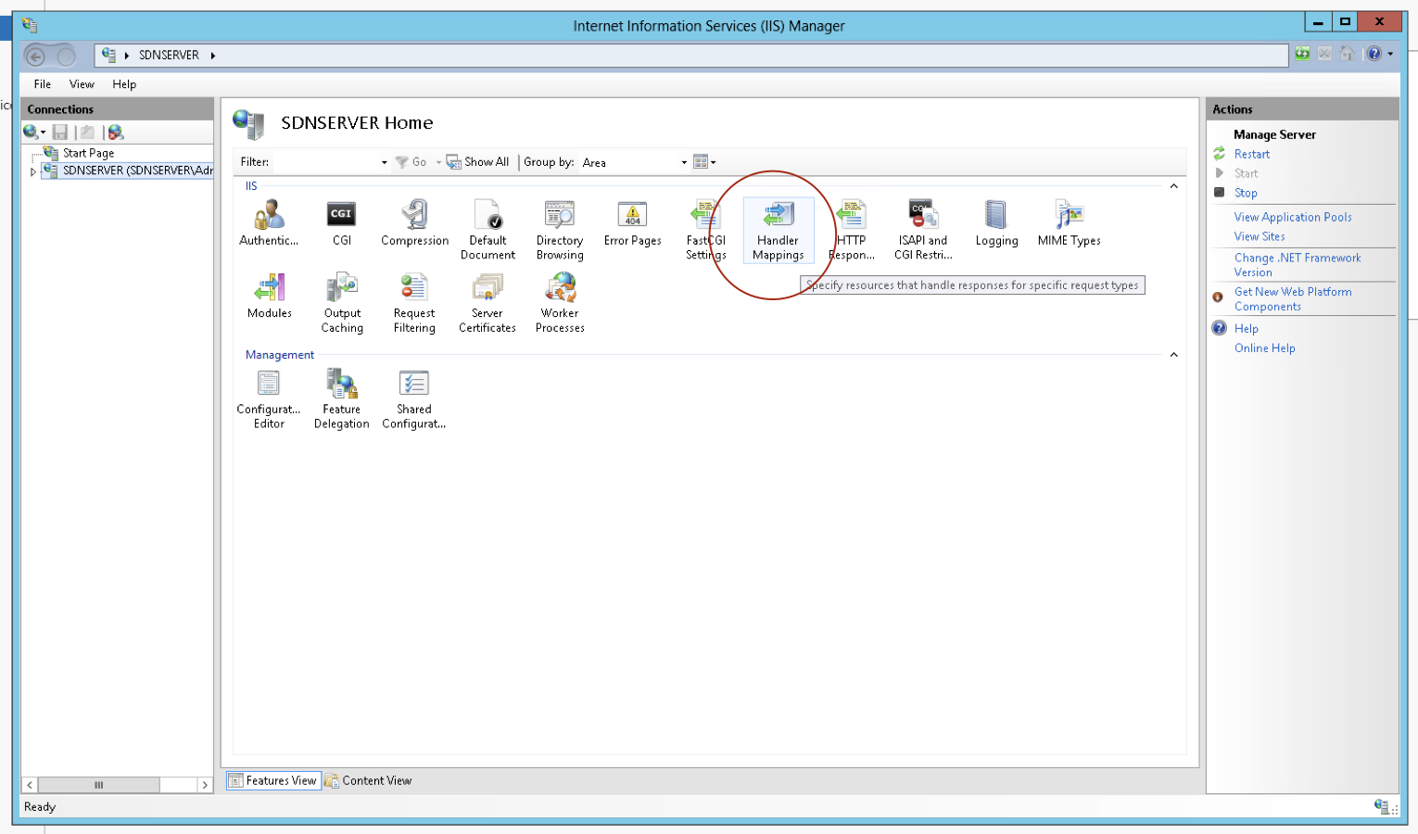The image size is (1418, 834).
Task: Open the Compression feature
Action: (x=414, y=223)
